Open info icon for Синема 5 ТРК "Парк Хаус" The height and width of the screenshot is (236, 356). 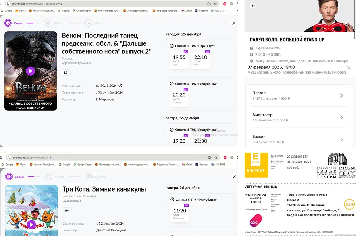click(x=172, y=46)
